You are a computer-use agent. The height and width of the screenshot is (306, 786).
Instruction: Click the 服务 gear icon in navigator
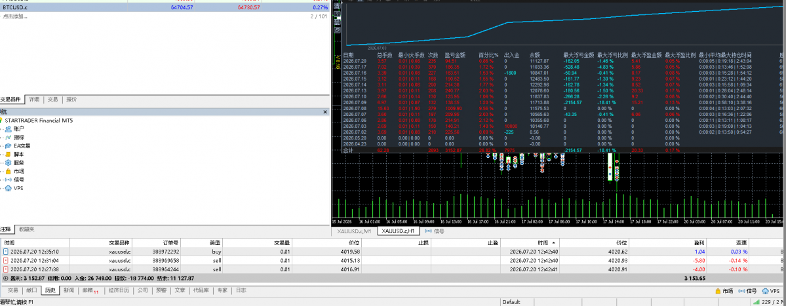point(9,163)
